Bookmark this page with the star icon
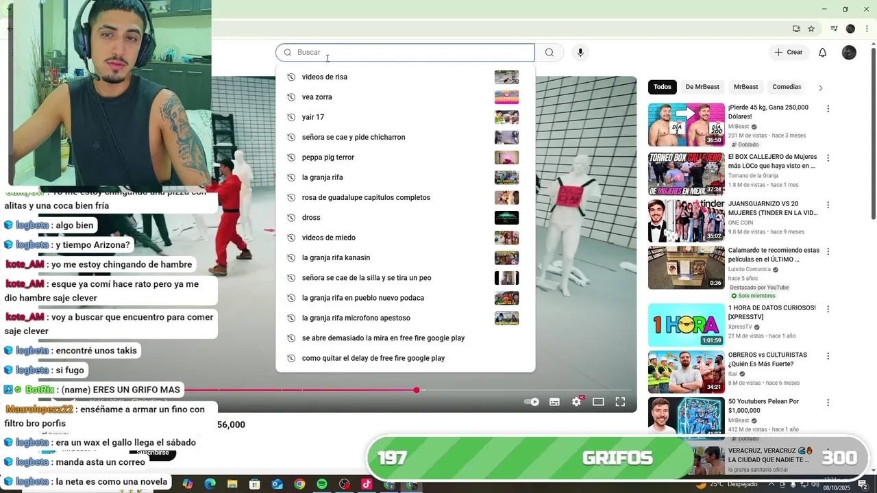Screen dimensions: 877x493 (811, 29)
